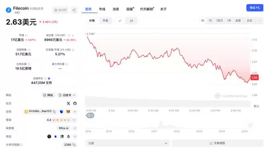
Task: Click the right handle of timeline range slider
Action: point(250,124)
